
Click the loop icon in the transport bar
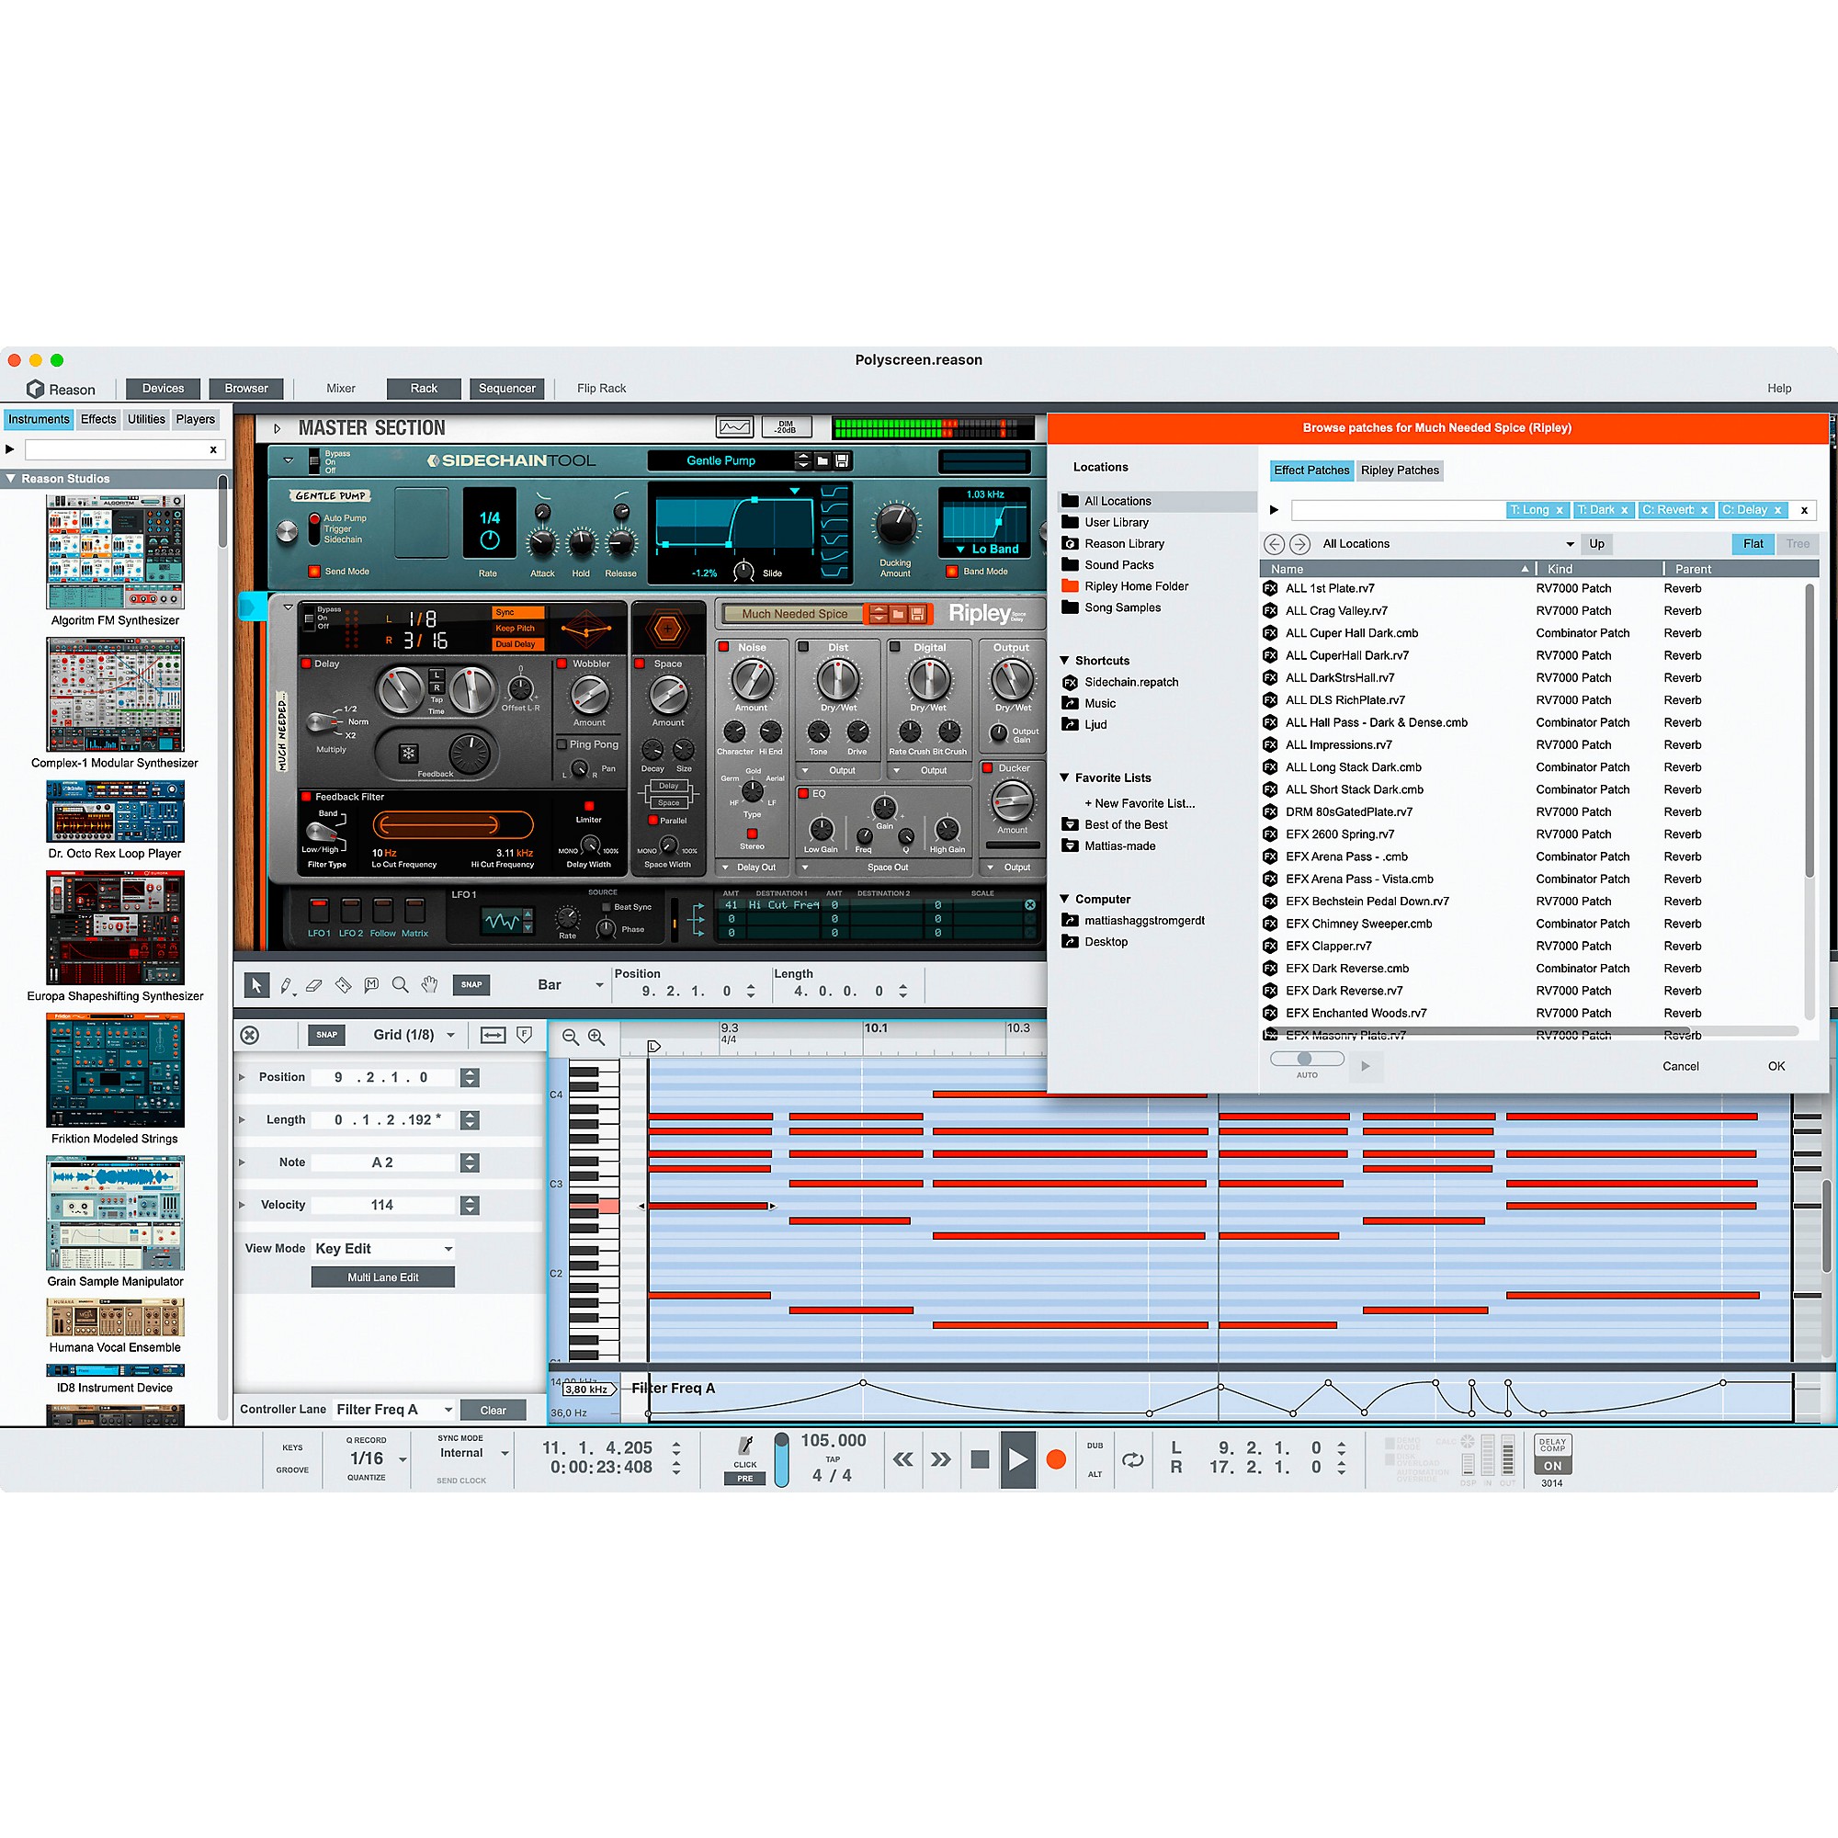click(x=1132, y=1460)
